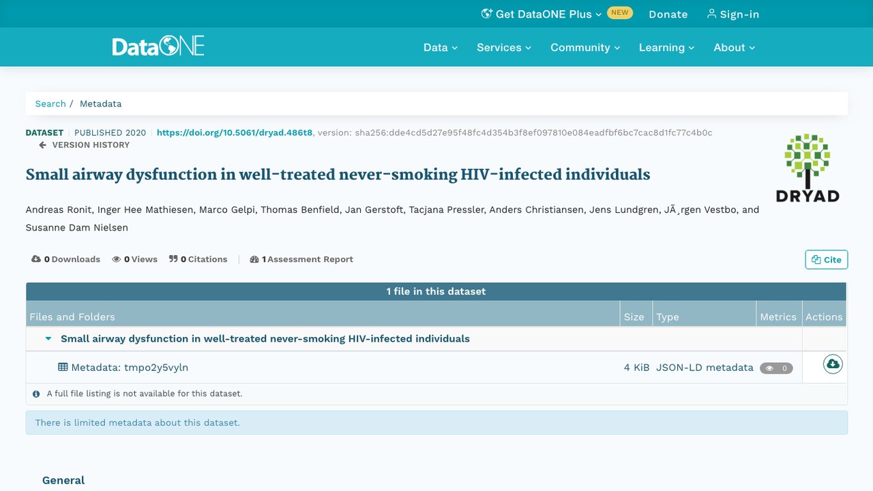The height and width of the screenshot is (491, 873).
Task: Click the Version History back arrow
Action: pos(42,145)
